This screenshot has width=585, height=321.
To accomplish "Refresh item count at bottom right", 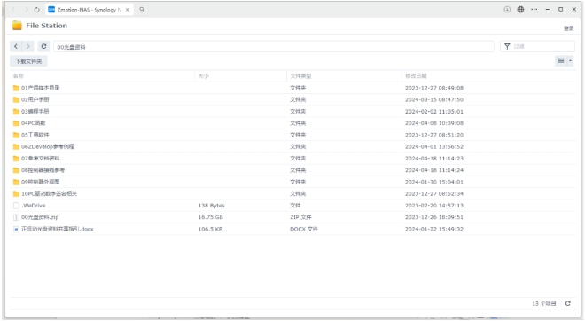I will 568,303.
